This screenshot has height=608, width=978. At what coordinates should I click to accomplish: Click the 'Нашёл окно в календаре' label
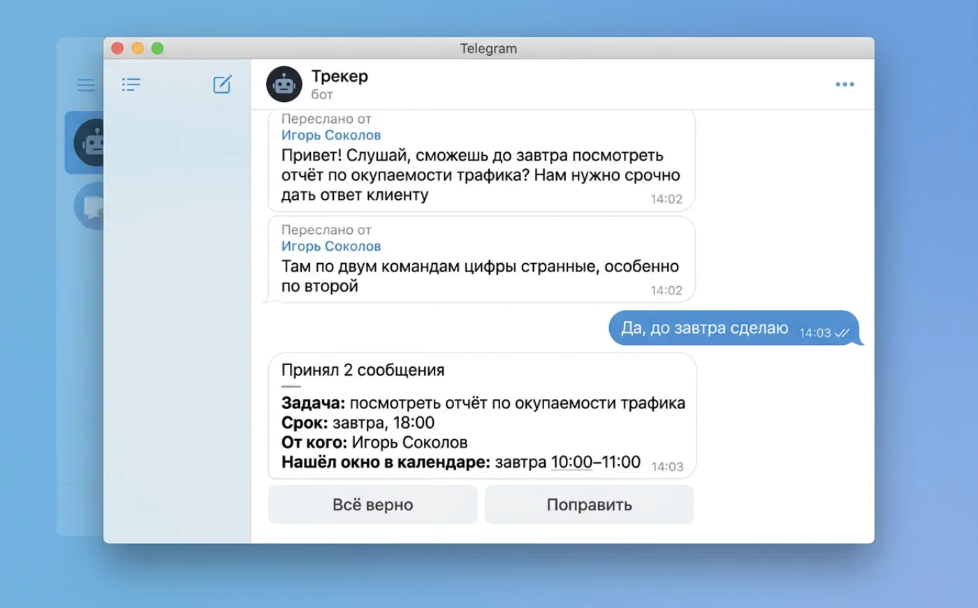(x=386, y=462)
